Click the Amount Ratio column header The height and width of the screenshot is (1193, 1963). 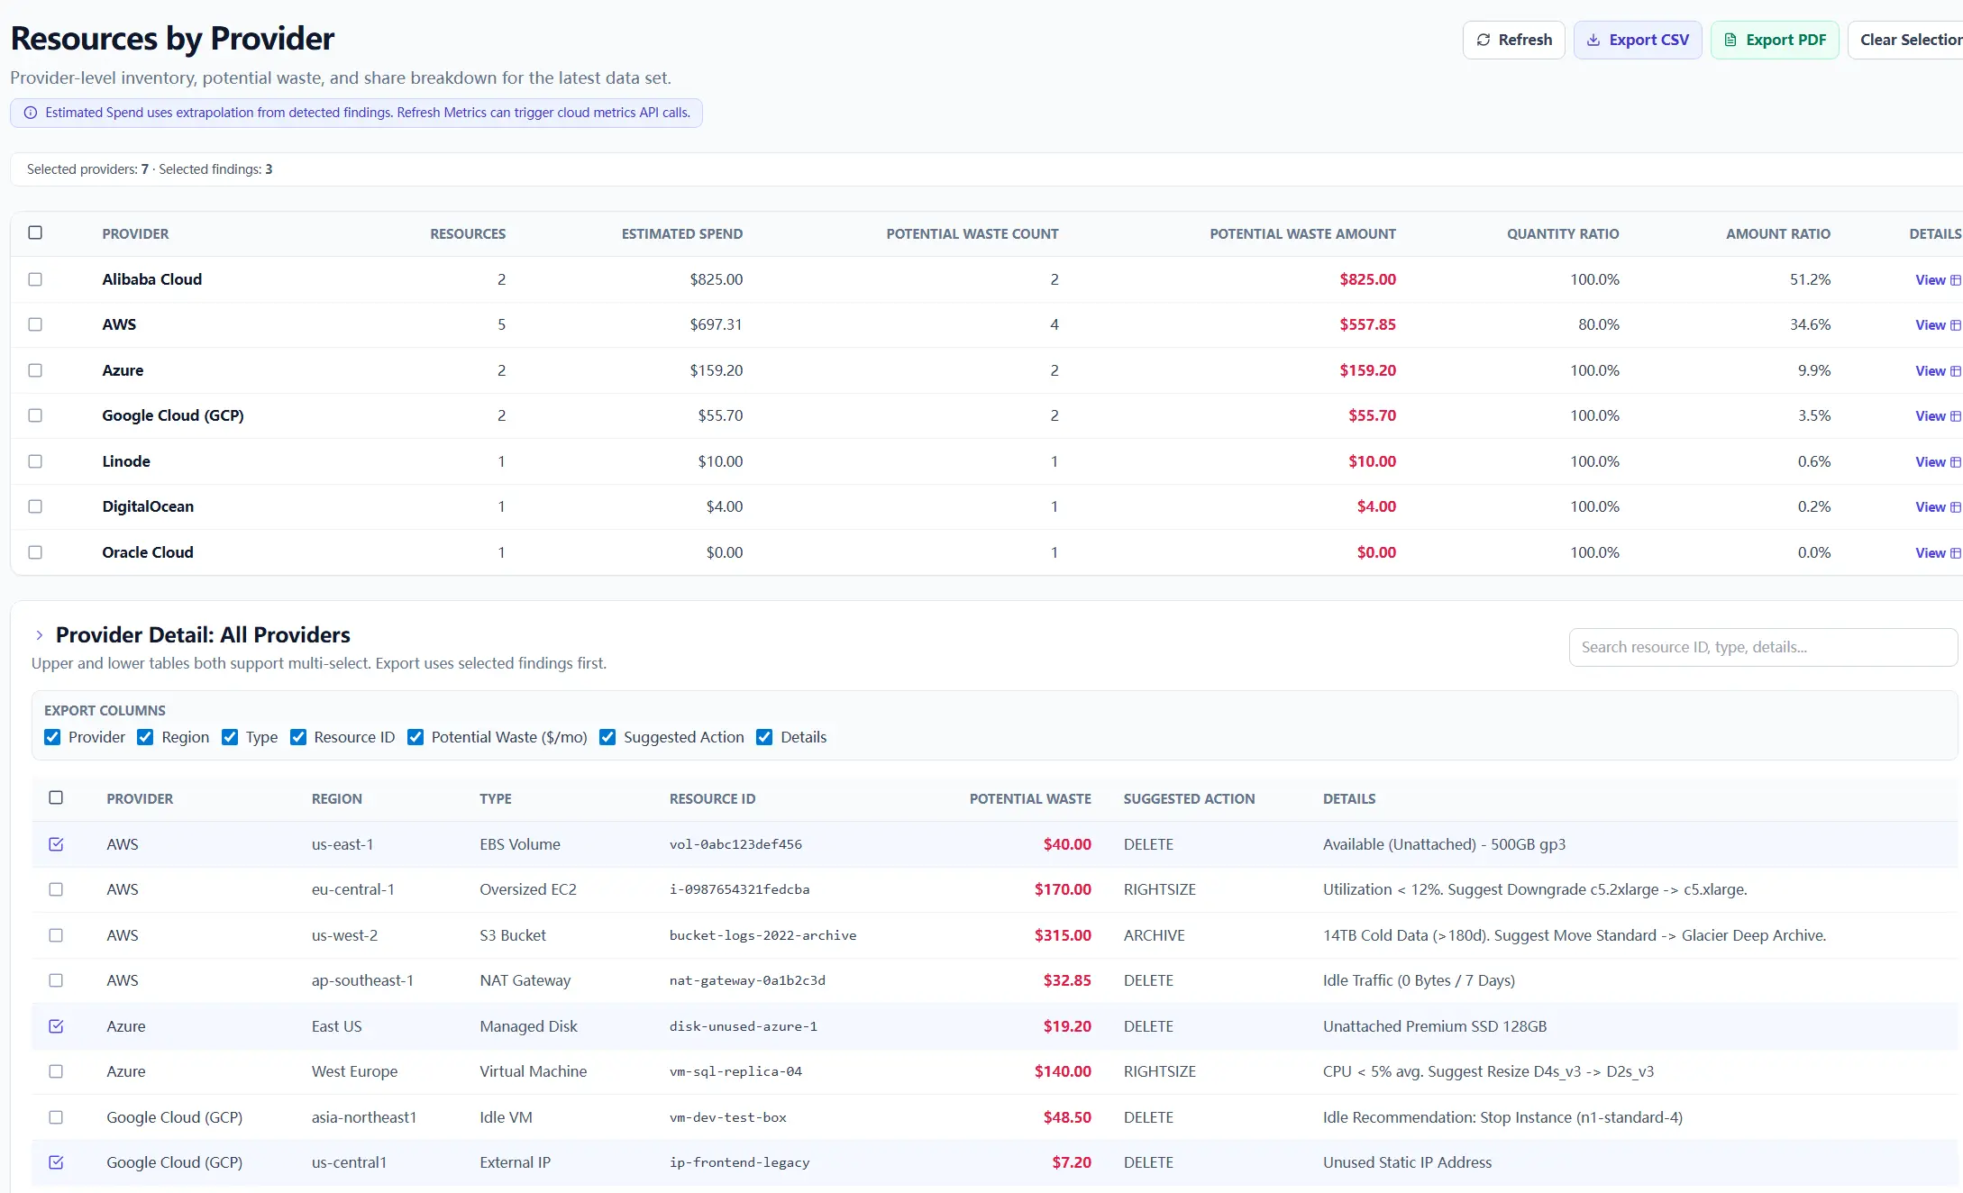pos(1778,234)
